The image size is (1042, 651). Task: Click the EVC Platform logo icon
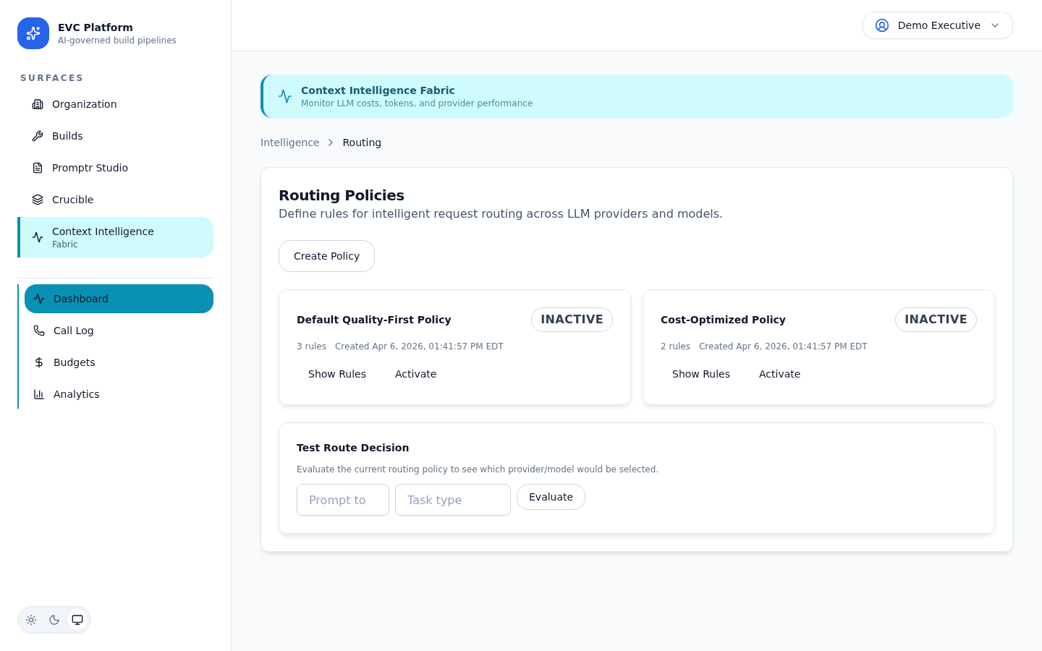pyautogui.click(x=33, y=33)
